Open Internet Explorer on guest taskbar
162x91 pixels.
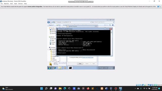coord(55,68)
